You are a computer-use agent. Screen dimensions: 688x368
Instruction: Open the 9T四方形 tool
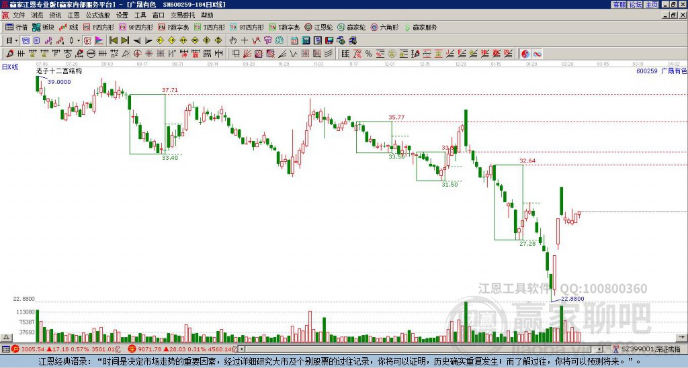click(x=247, y=27)
